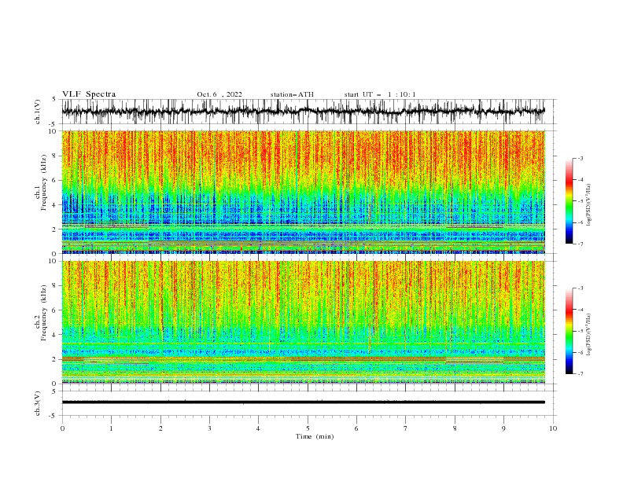This screenshot has width=623, height=481.
Task: Click the time axis tick label "10"
Action: click(553, 428)
